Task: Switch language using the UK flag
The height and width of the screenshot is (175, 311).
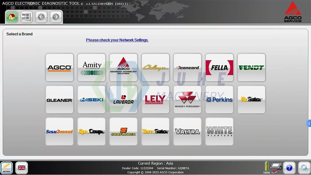Action: click(21, 168)
